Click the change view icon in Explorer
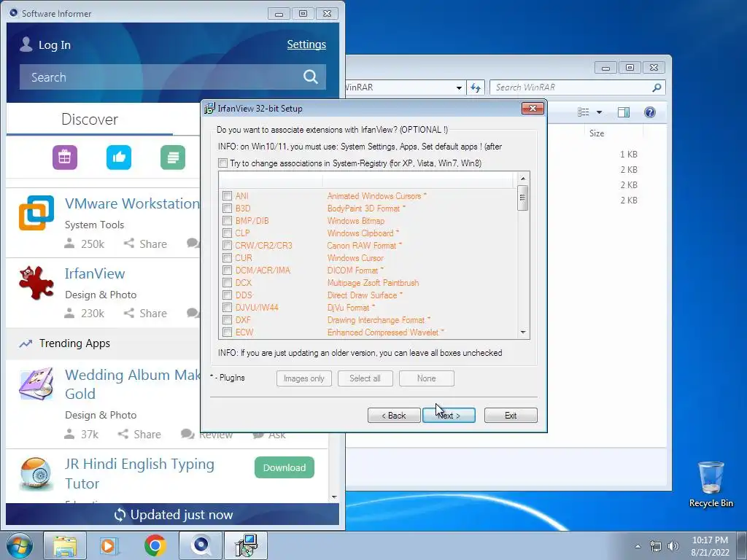The height and width of the screenshot is (560, 747). point(583,112)
